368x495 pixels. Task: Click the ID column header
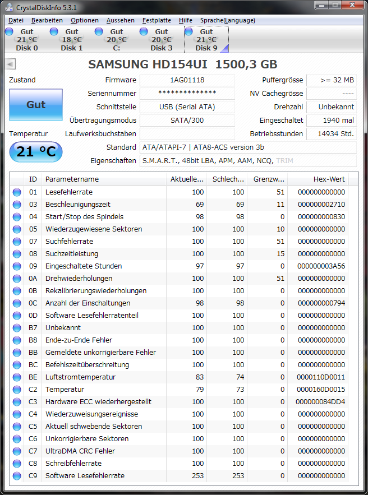click(x=33, y=179)
